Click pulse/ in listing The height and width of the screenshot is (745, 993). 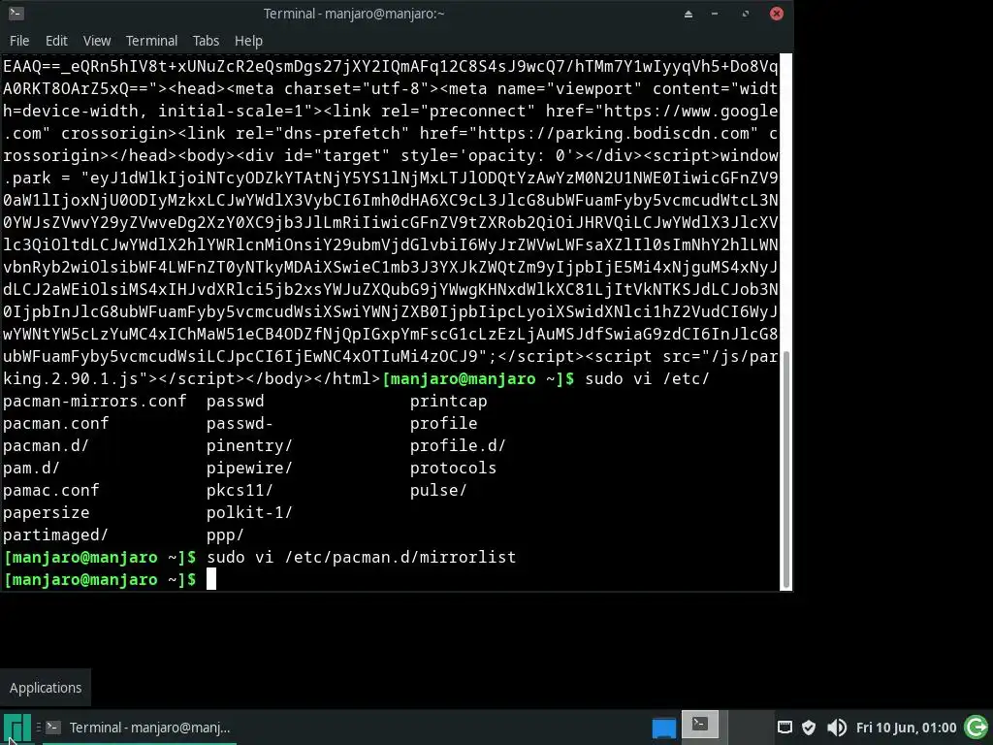pyautogui.click(x=438, y=490)
